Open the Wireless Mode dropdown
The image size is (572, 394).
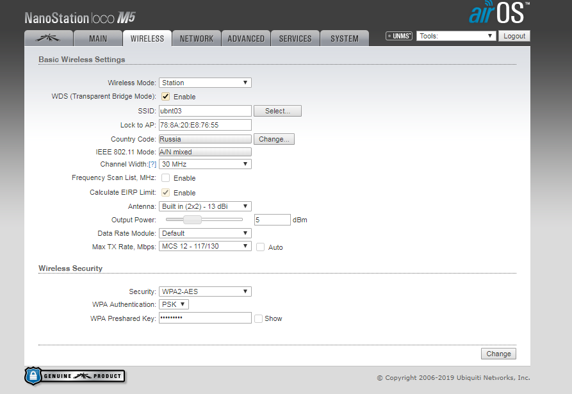205,83
